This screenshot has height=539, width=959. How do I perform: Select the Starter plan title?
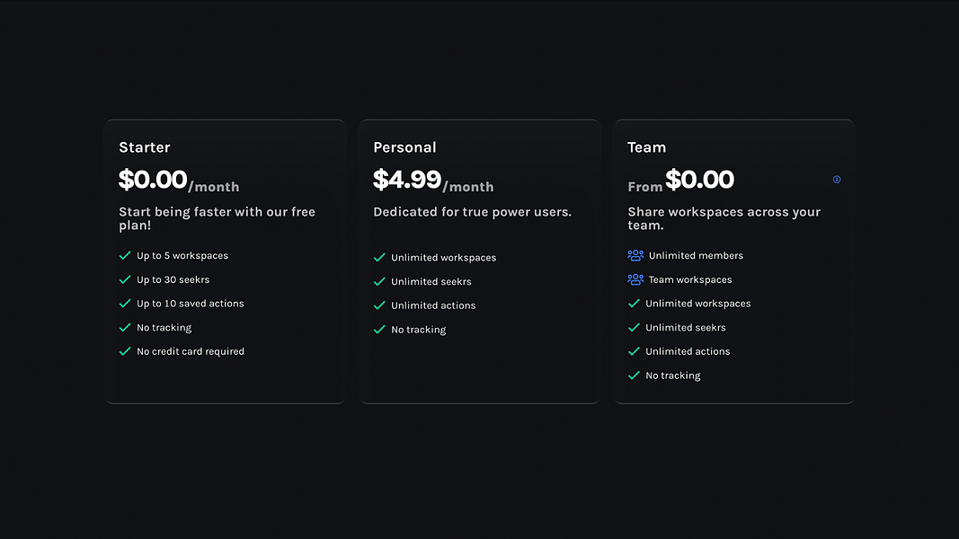pyautogui.click(x=145, y=147)
